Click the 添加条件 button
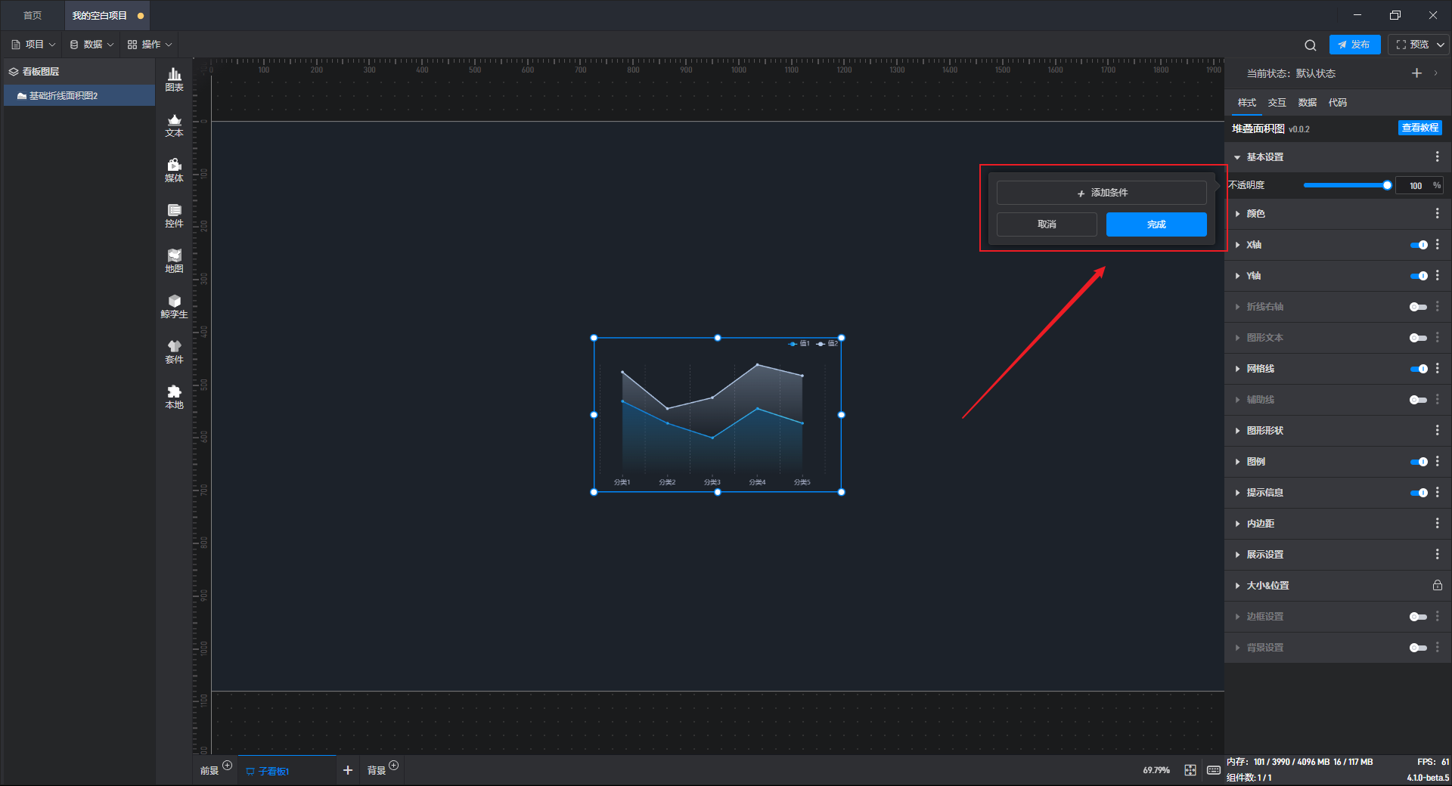1452x786 pixels. click(x=1101, y=193)
